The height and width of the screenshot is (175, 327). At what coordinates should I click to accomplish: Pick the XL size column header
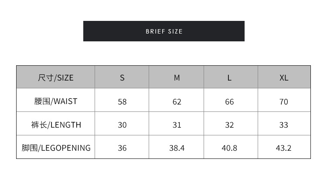pos(284,77)
